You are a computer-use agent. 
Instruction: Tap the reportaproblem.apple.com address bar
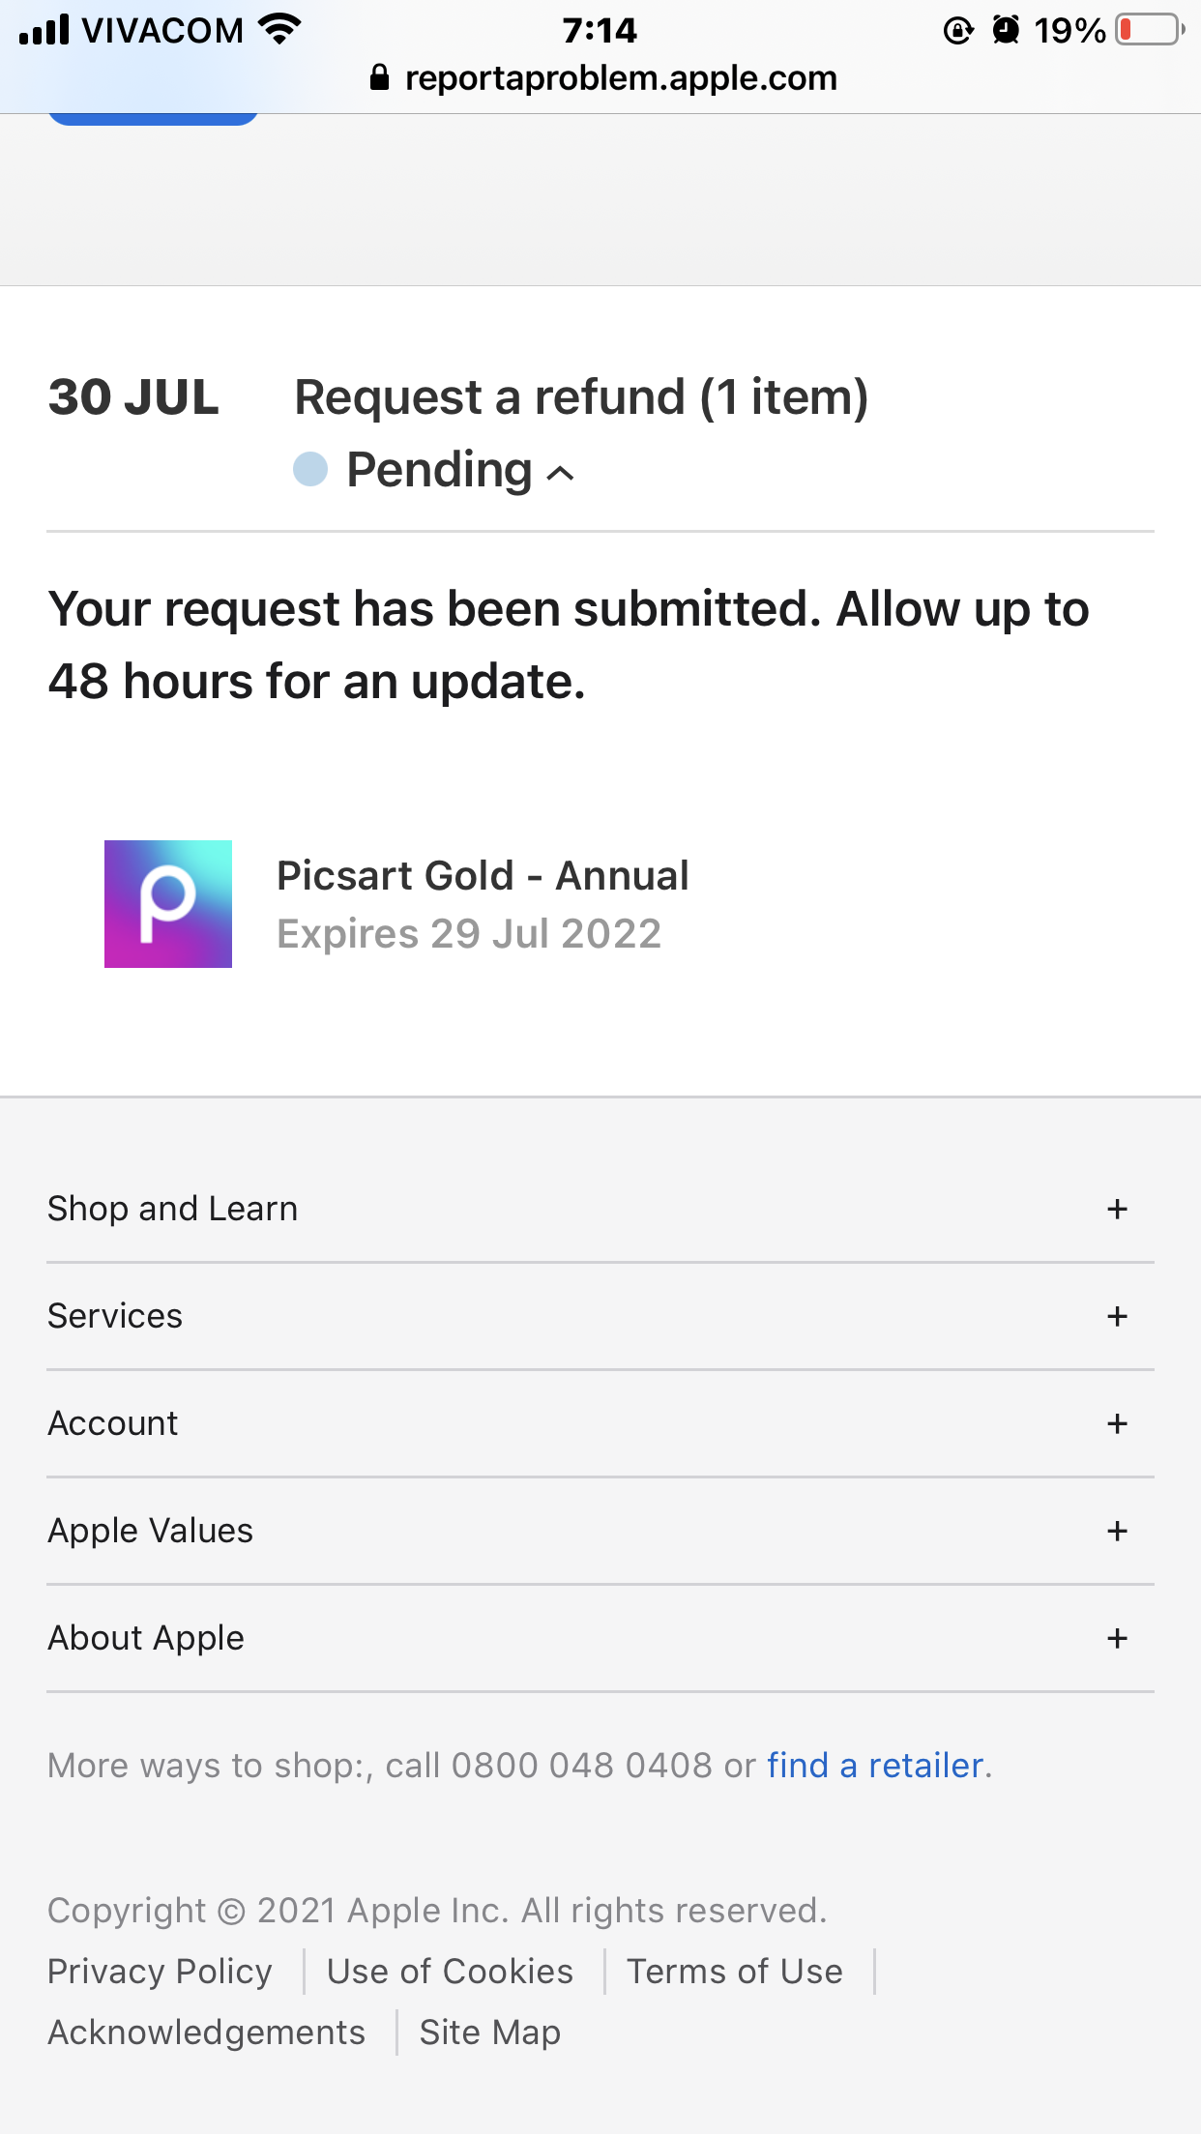click(x=620, y=77)
